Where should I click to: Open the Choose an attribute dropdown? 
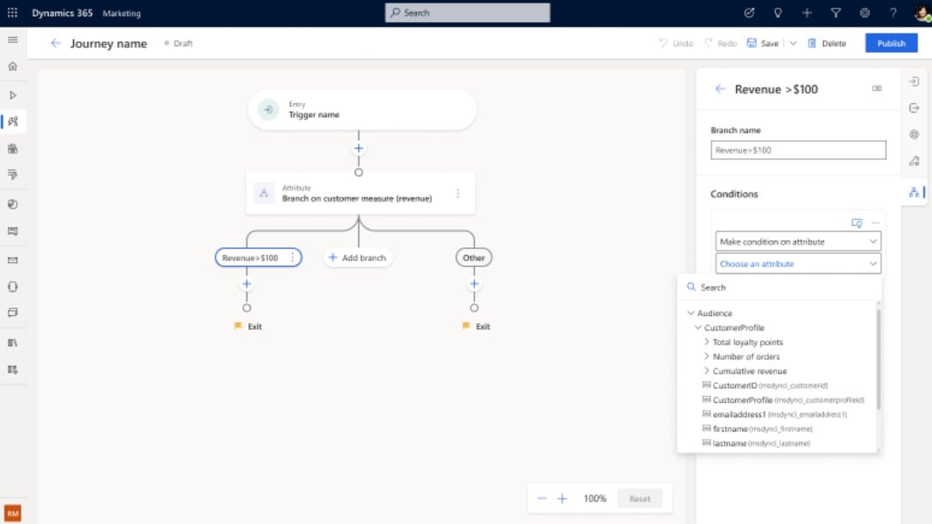798,264
